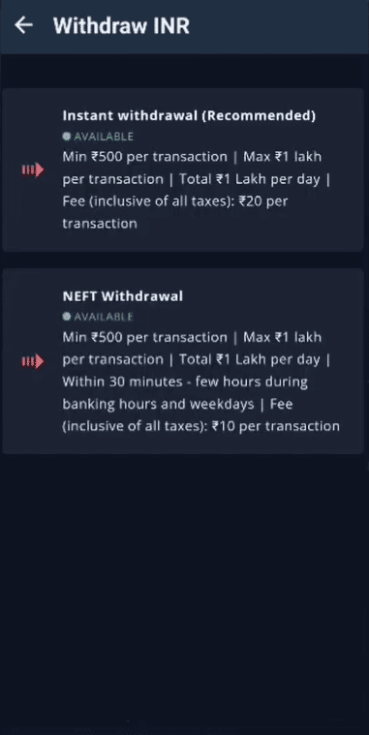Image resolution: width=369 pixels, height=735 pixels.
Task: Select the NEFT Withdrawal title
Action: pyautogui.click(x=123, y=295)
